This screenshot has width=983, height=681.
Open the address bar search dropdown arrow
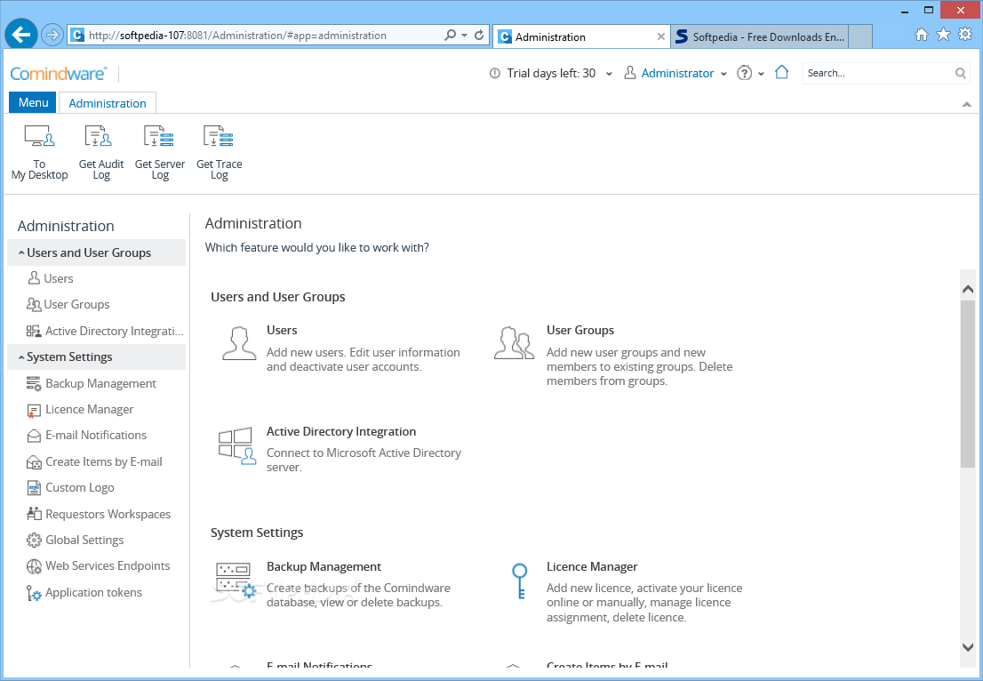click(465, 35)
